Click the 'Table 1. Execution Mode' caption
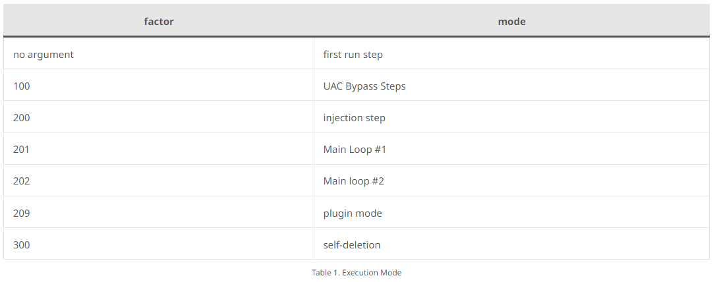The image size is (719, 282). point(357,272)
